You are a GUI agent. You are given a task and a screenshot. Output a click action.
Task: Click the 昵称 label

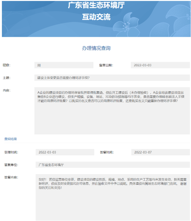(7, 65)
